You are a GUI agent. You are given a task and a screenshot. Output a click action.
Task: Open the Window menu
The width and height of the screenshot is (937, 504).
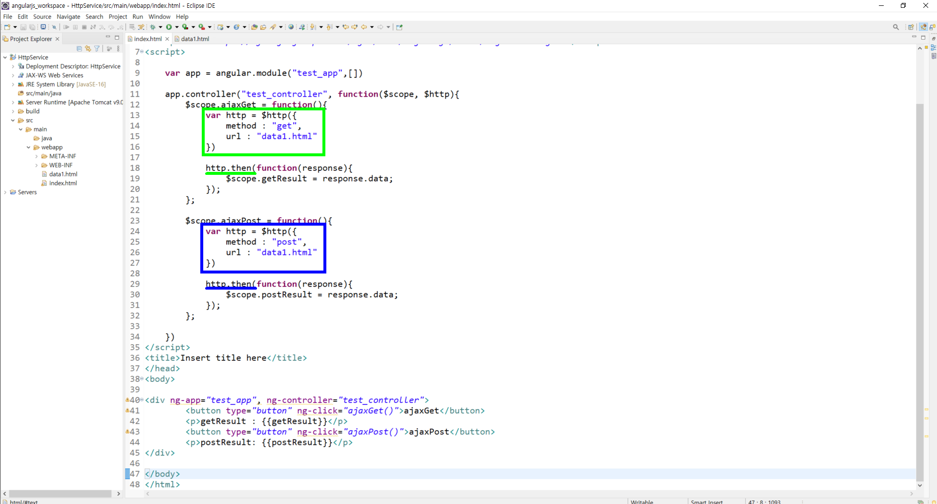tap(159, 17)
